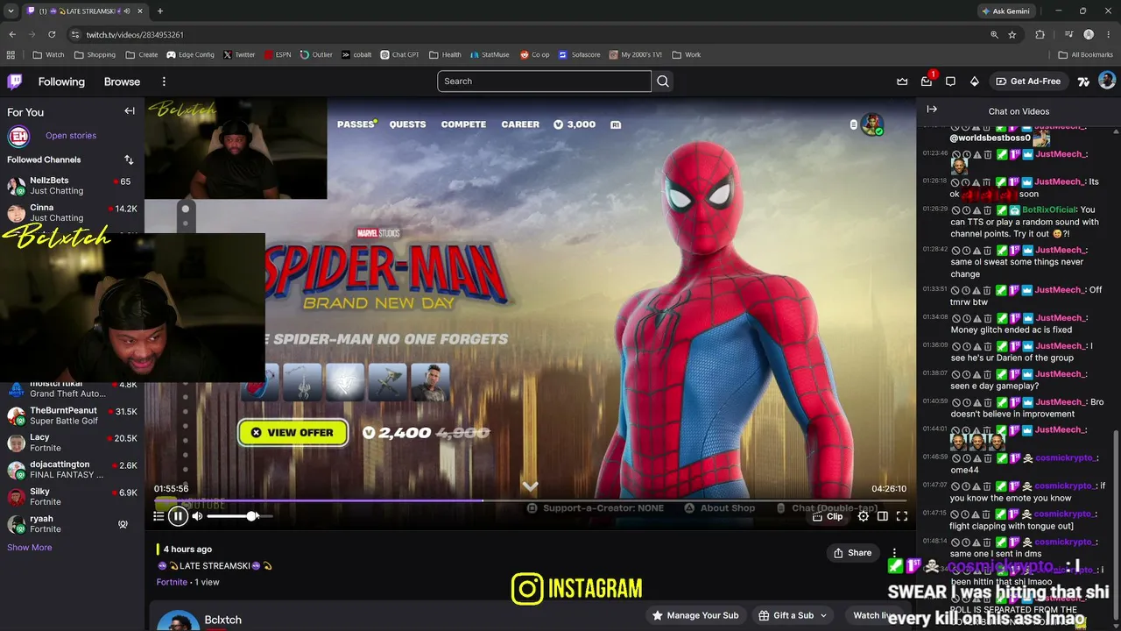The width and height of the screenshot is (1121, 631).
Task: Open Silky followed channel
Action: coord(72,497)
